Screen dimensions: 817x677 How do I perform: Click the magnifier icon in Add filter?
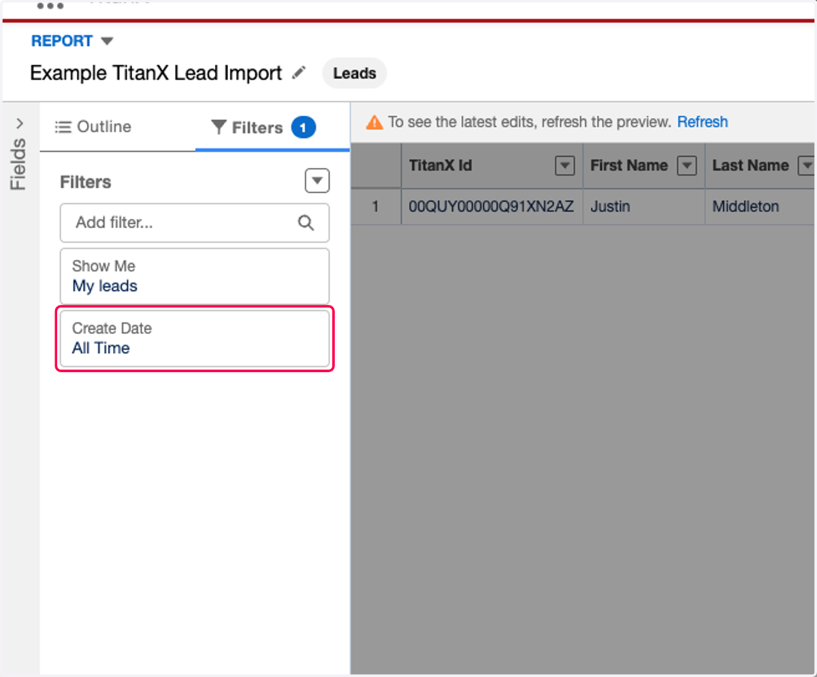pyautogui.click(x=306, y=222)
